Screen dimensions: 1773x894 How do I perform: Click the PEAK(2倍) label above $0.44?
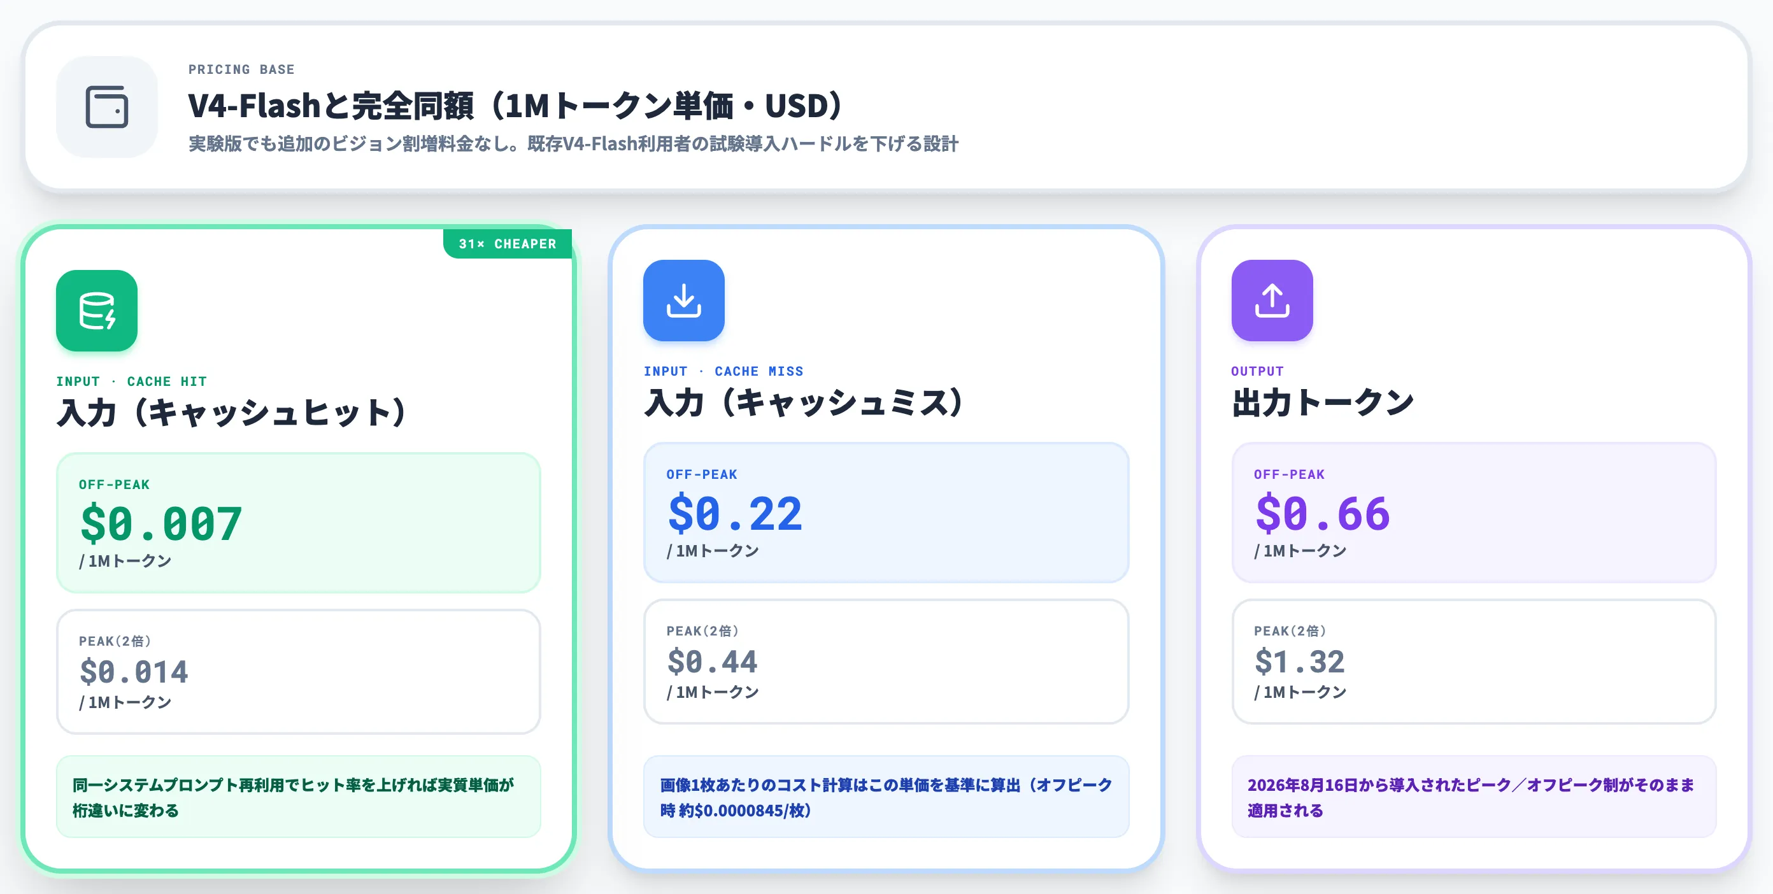(702, 631)
